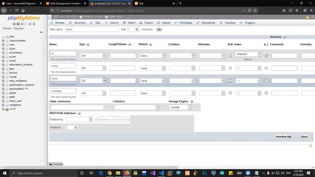Open the Insert tab
The height and width of the screenshot is (177, 315).
coord(129,23)
